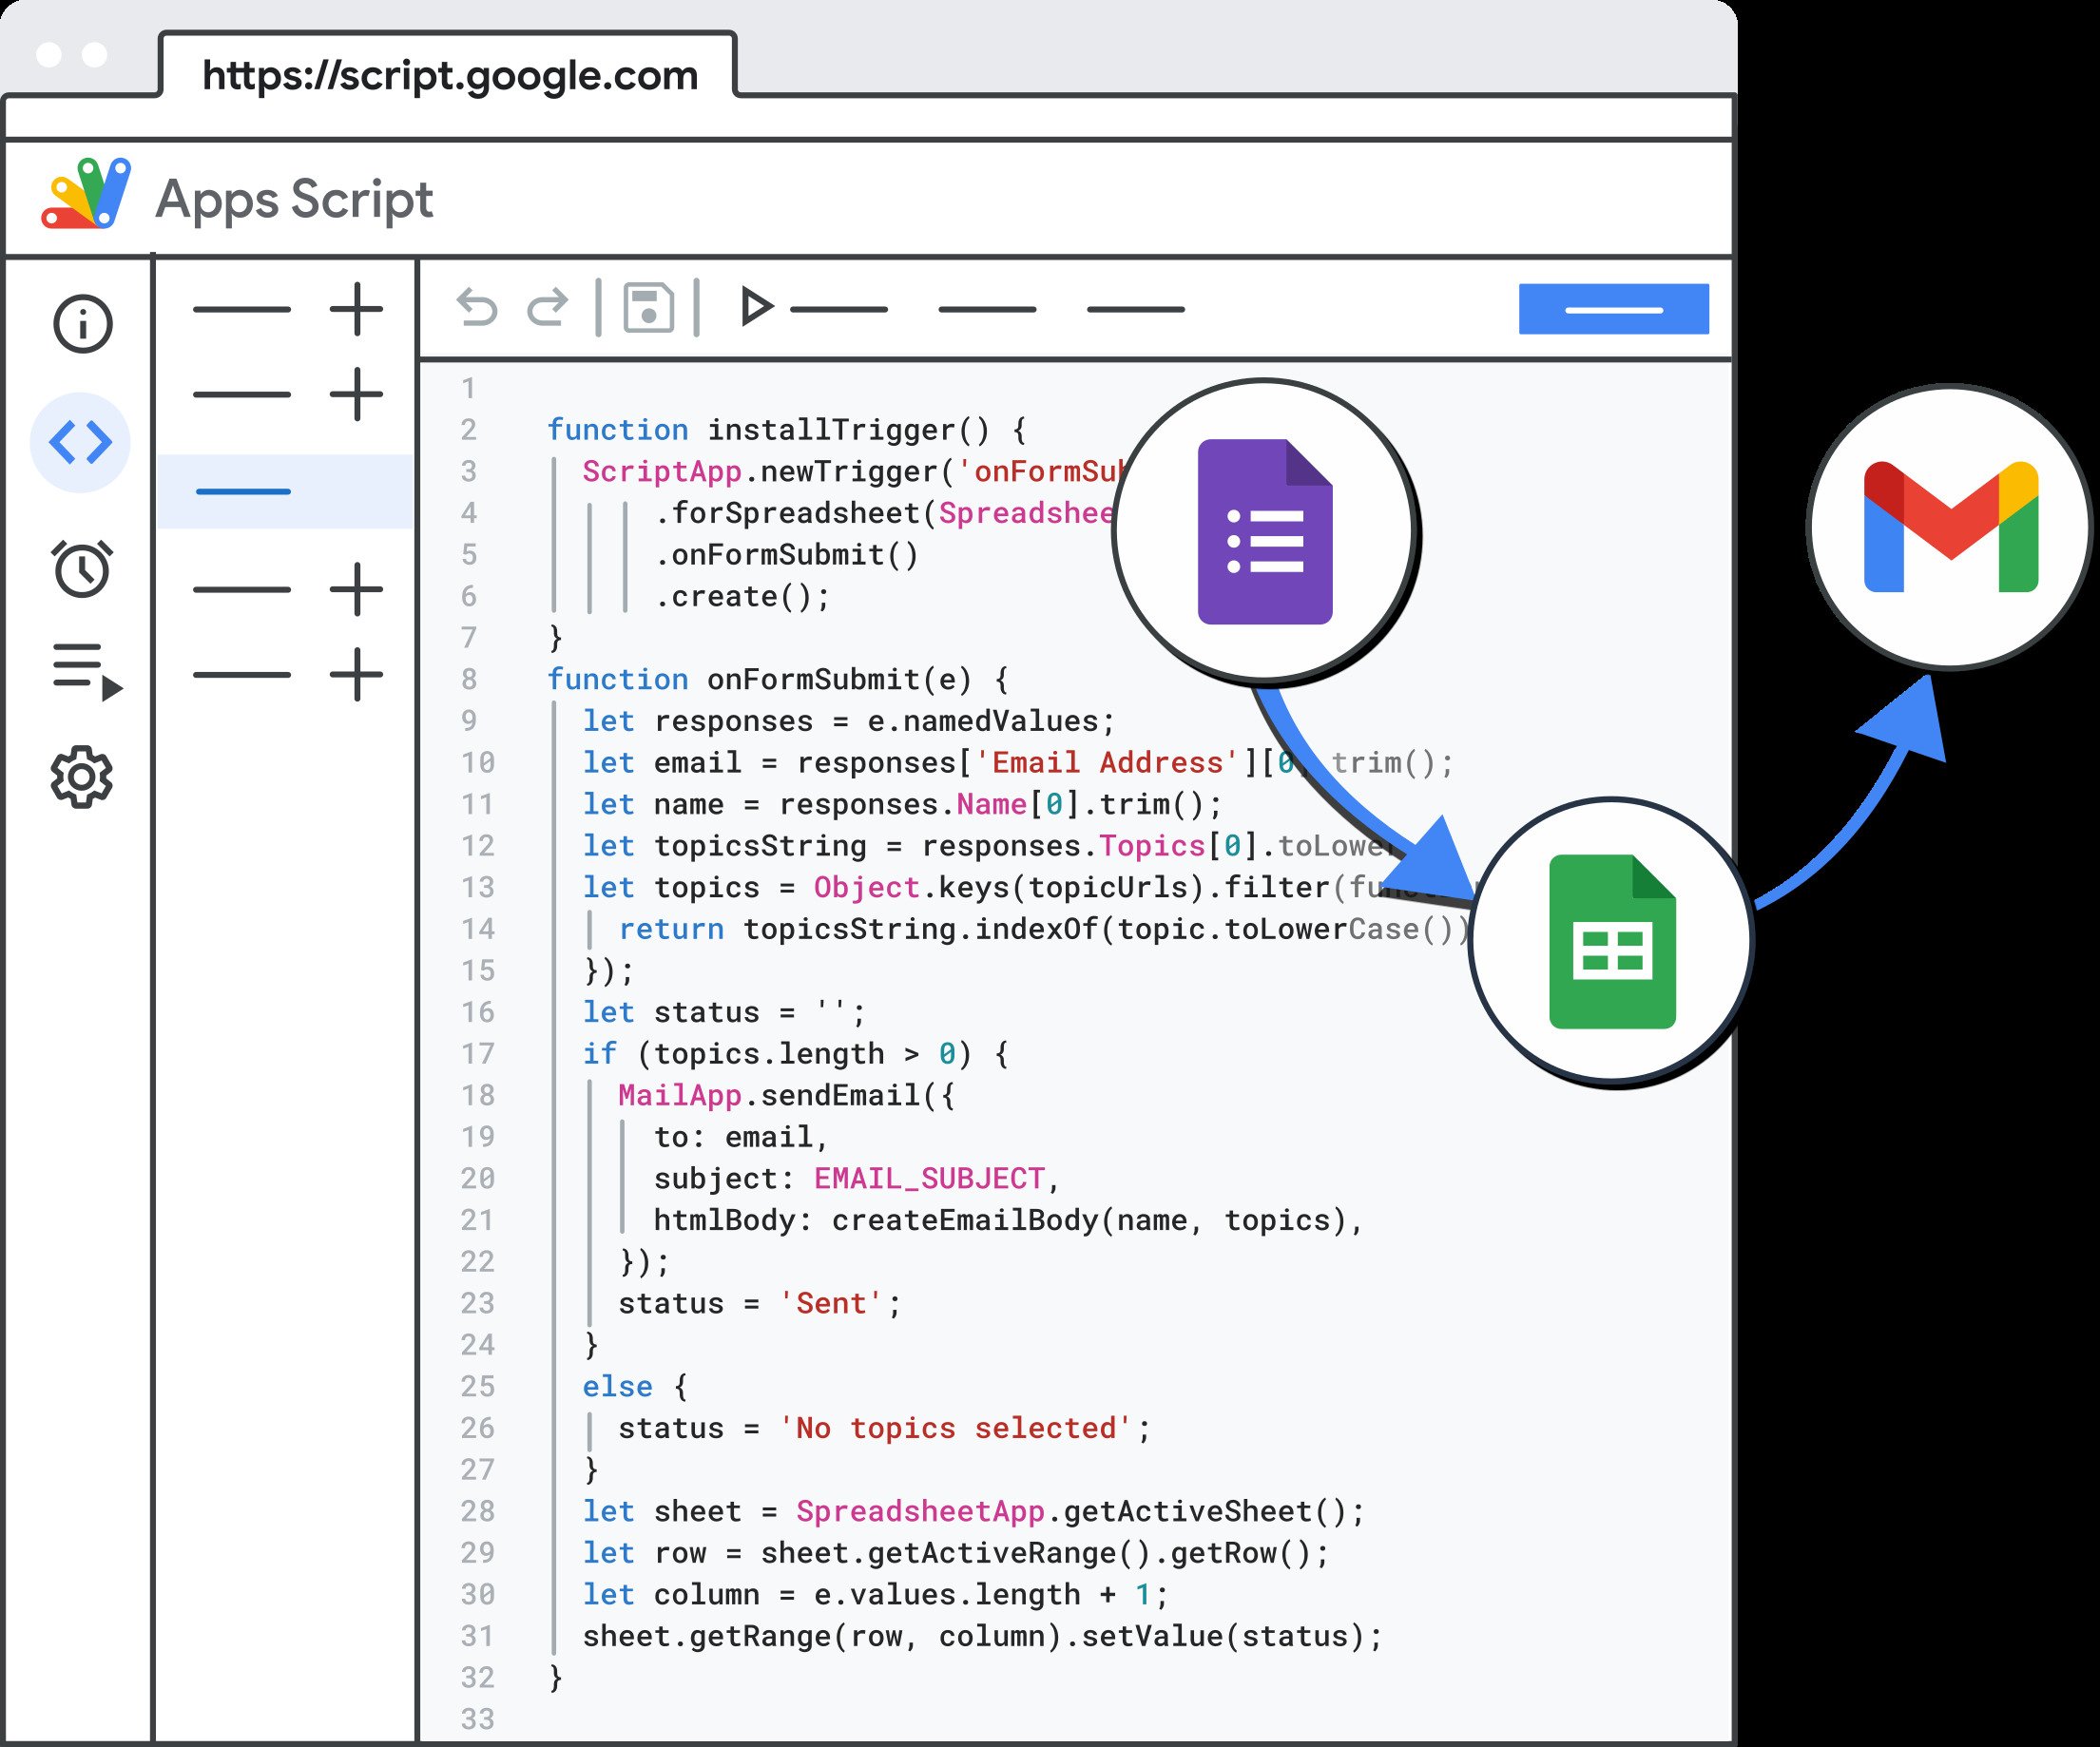Click the first plus icon in file panel
This screenshot has height=1747, width=2100.
click(x=356, y=309)
